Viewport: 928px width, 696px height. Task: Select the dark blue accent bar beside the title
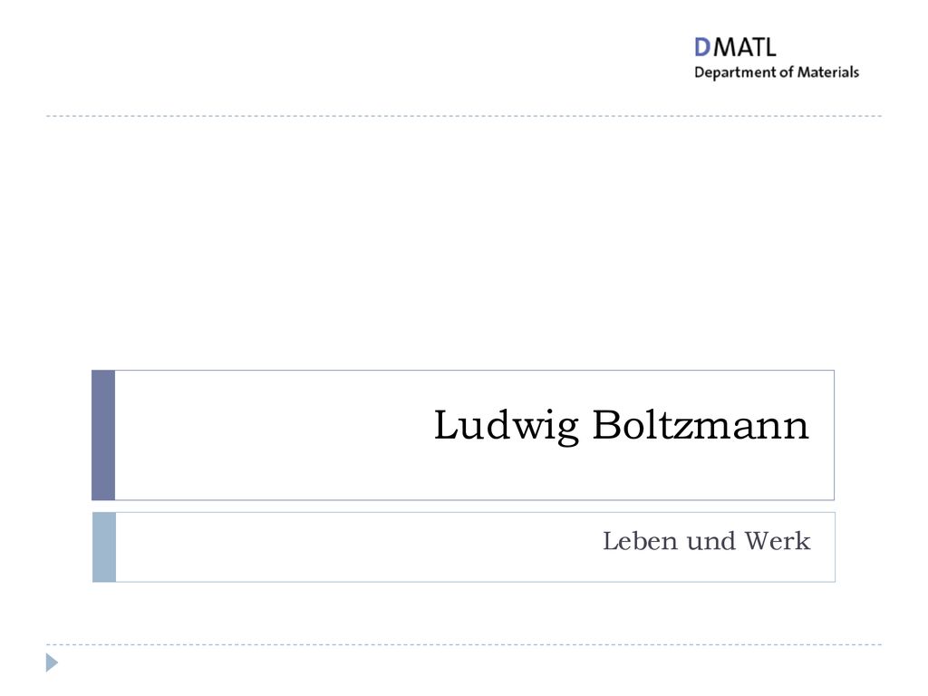[x=103, y=435]
